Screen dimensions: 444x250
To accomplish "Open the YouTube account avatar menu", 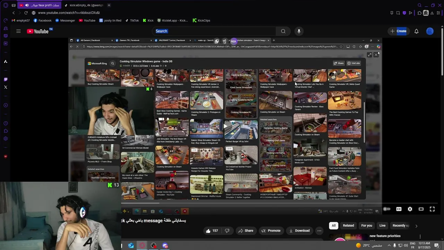I will point(430,31).
